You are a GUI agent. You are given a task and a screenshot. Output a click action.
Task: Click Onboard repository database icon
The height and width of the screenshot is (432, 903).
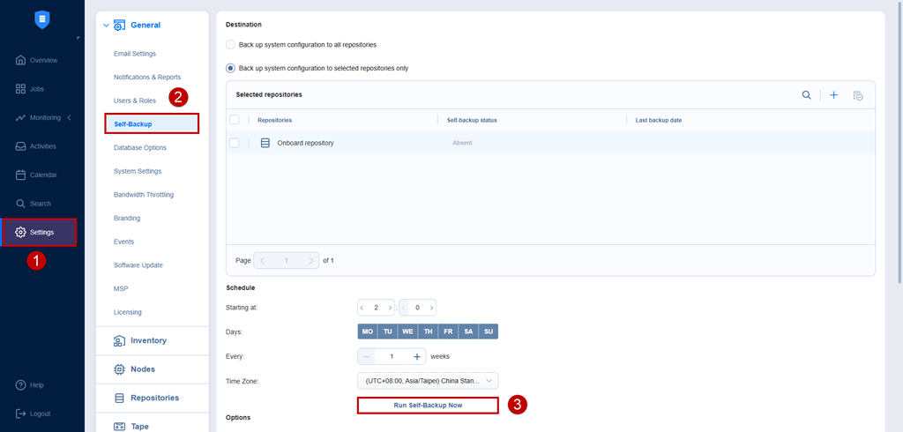pos(265,143)
